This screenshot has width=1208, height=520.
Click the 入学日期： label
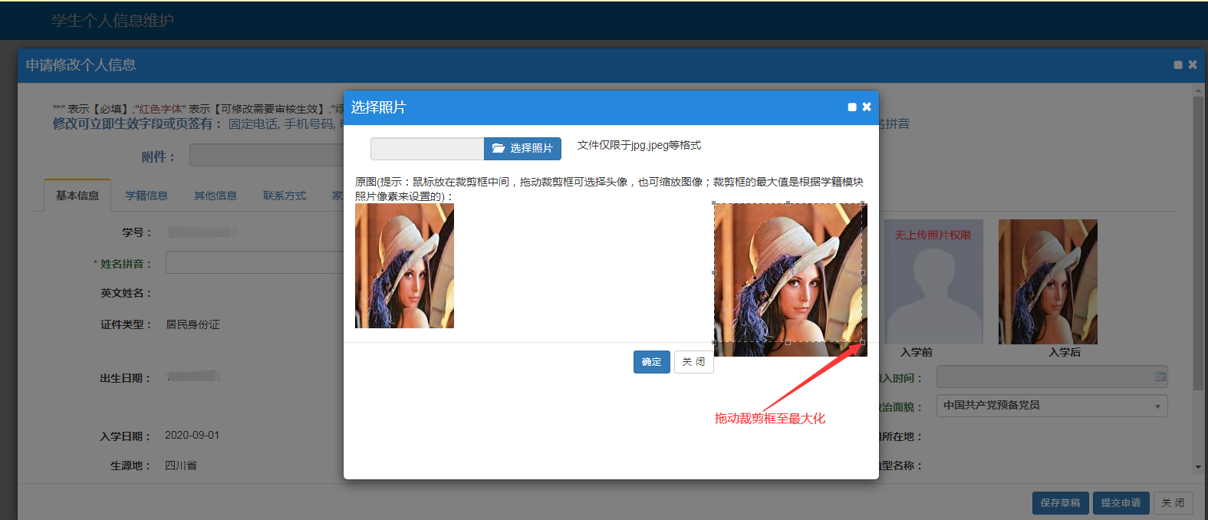[126, 436]
